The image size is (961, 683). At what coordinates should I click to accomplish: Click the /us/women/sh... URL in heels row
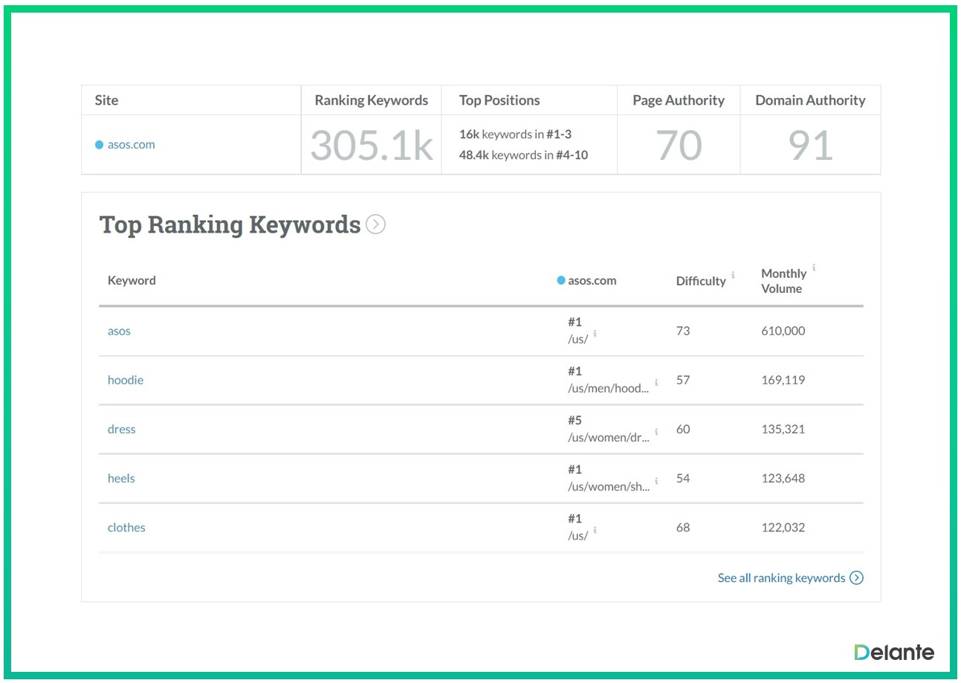[609, 486]
